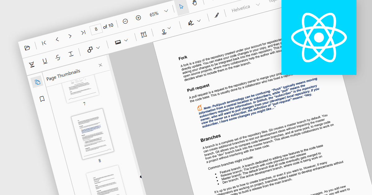Open the 65% zoom level dropdown
This screenshot has width=372, height=195.
[x=166, y=11]
